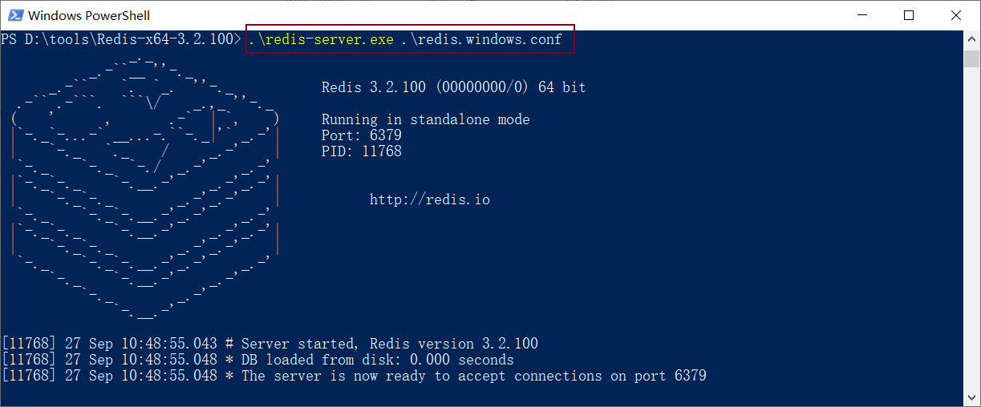Click the empty scrollbar track below thumb

971,240
